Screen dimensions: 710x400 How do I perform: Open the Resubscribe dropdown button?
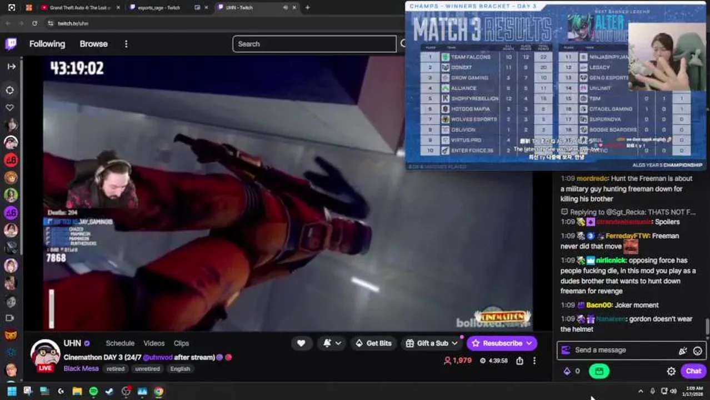(502, 343)
